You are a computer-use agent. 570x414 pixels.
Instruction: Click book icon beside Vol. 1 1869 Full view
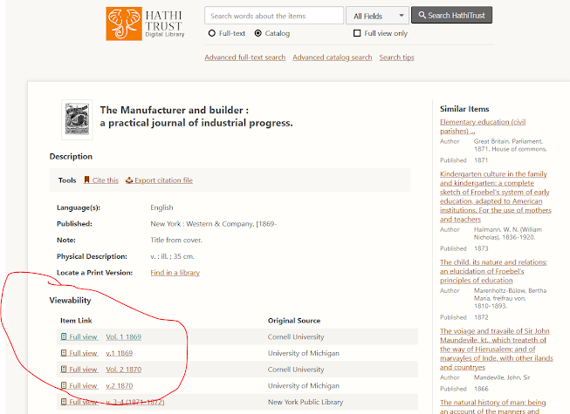point(64,336)
